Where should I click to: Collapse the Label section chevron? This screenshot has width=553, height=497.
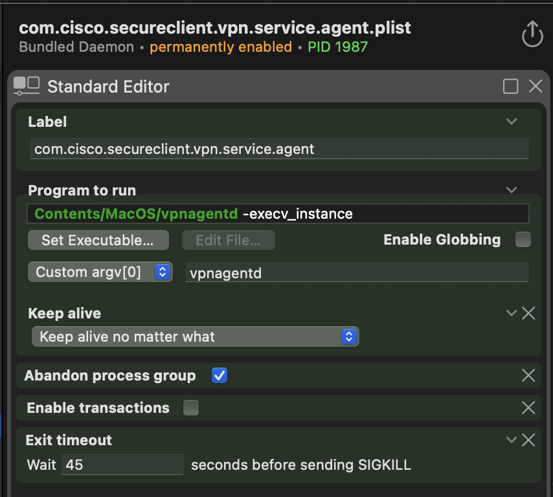(x=512, y=122)
